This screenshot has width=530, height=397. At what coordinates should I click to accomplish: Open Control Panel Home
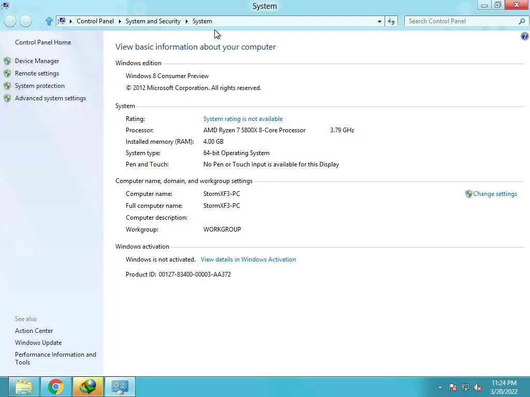43,42
